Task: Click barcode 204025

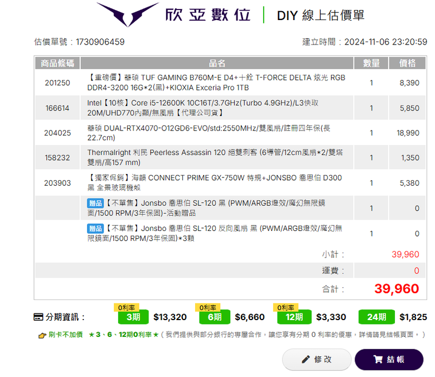Action: tap(57, 133)
